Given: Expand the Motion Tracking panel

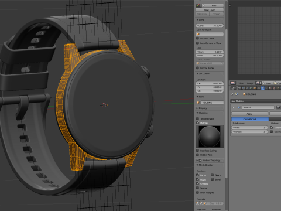Looking at the screenshot, I should [x=197, y=161].
